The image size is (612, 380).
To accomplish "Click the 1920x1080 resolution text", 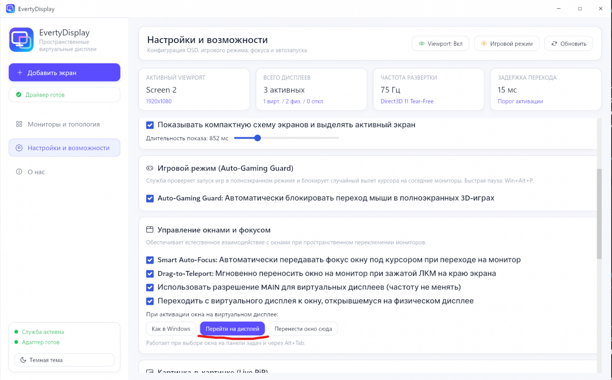I will 159,101.
